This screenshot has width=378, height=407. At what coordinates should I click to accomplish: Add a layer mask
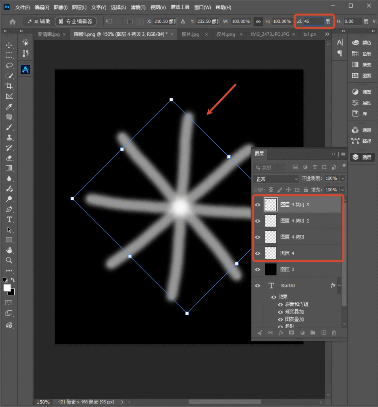(291, 333)
